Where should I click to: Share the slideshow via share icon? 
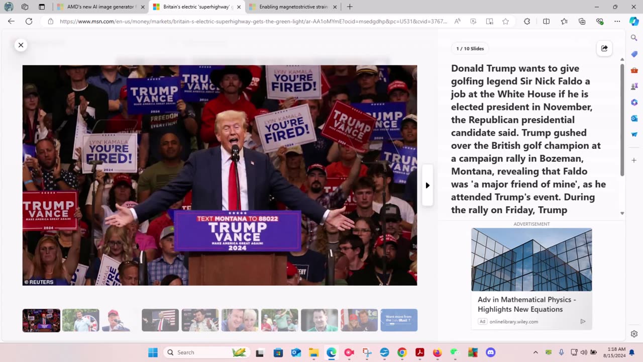coord(604,48)
